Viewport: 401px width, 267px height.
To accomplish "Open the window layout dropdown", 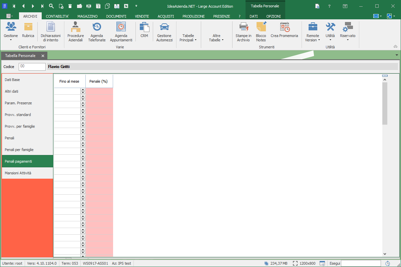I will [391, 16].
